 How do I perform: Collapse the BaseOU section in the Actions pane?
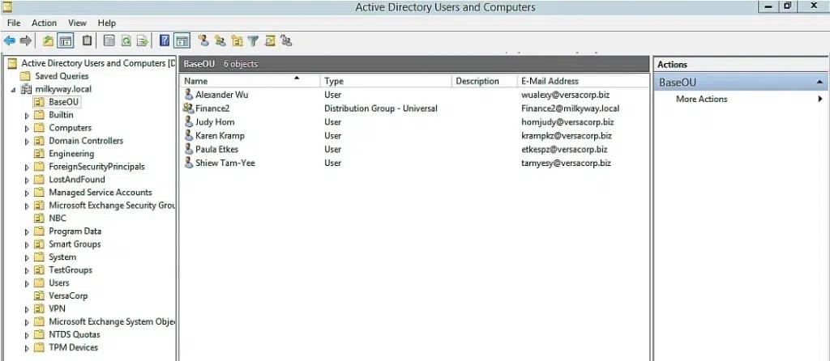click(x=820, y=83)
